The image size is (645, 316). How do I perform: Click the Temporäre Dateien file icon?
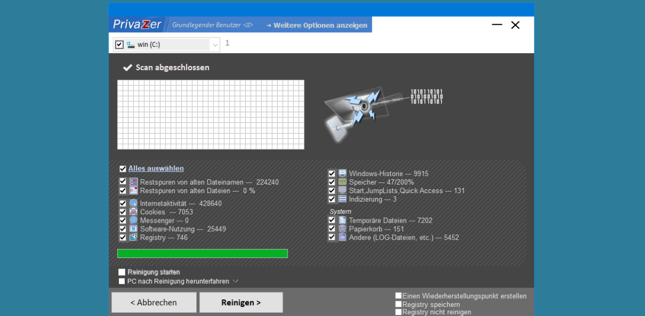(342, 220)
